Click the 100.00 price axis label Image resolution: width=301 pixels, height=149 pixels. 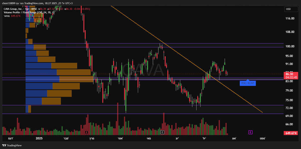(290, 46)
